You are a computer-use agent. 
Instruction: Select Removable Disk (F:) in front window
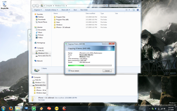tap(43, 56)
